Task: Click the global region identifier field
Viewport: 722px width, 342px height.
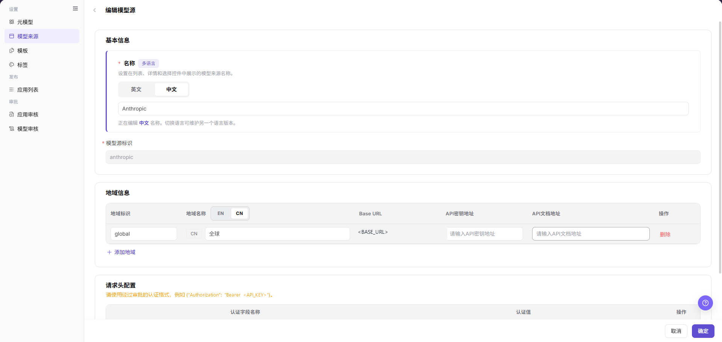Action: point(144,234)
